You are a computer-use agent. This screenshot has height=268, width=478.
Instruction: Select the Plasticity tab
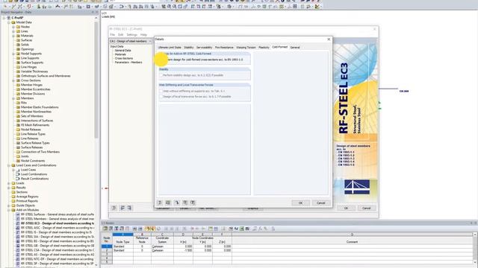(x=264, y=48)
